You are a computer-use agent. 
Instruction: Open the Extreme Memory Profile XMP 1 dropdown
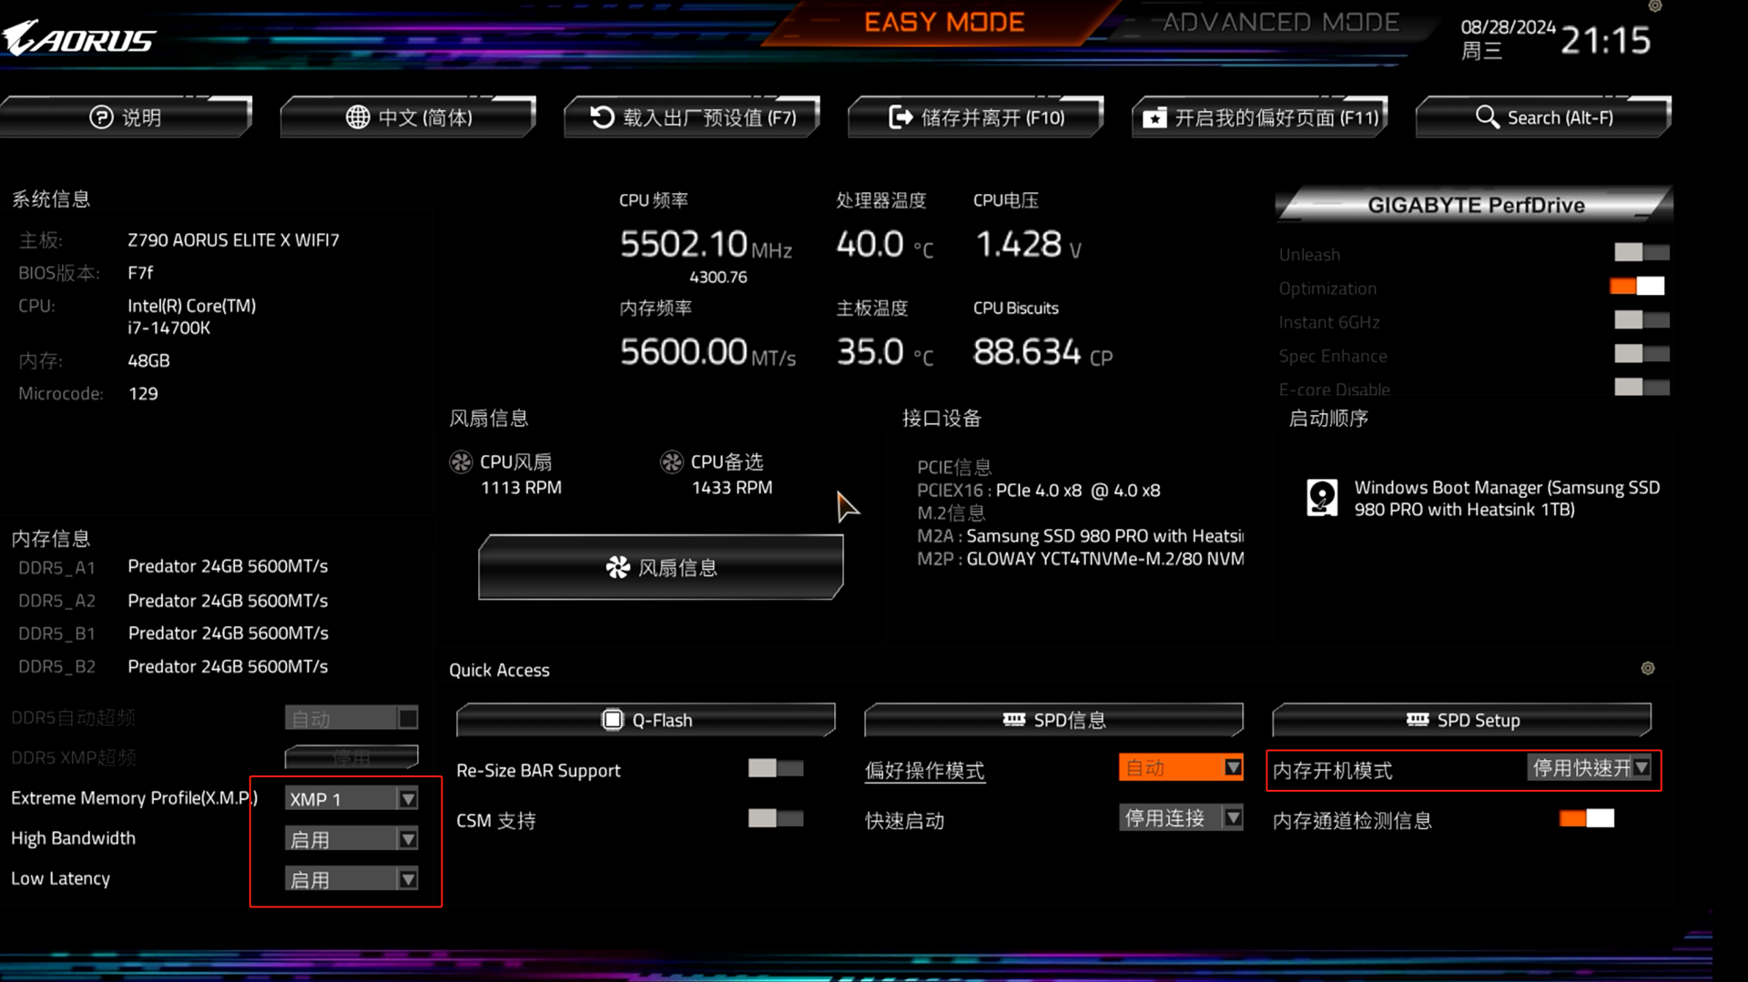tap(351, 798)
